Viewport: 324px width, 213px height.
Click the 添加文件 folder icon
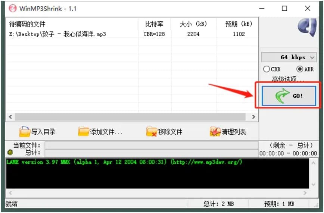(84, 132)
